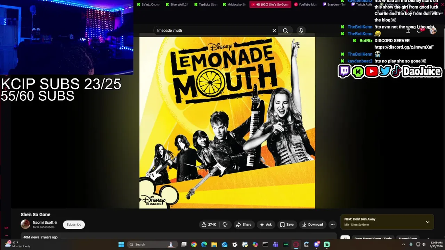This screenshot has width=445, height=250.
Task: Open the more actions three-dot menu
Action: 332,225
